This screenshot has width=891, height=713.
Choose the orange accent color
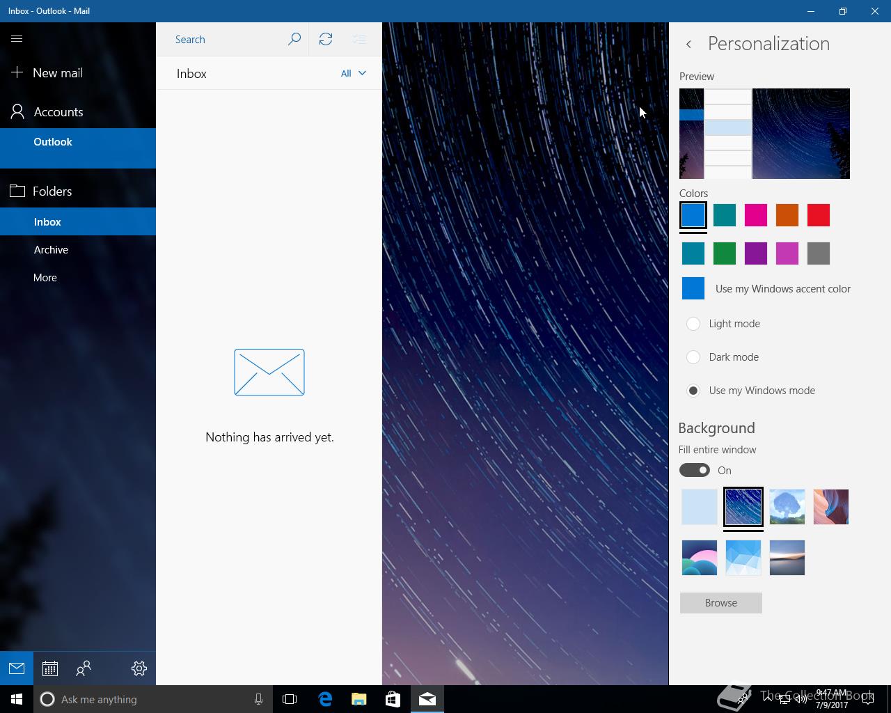point(787,215)
